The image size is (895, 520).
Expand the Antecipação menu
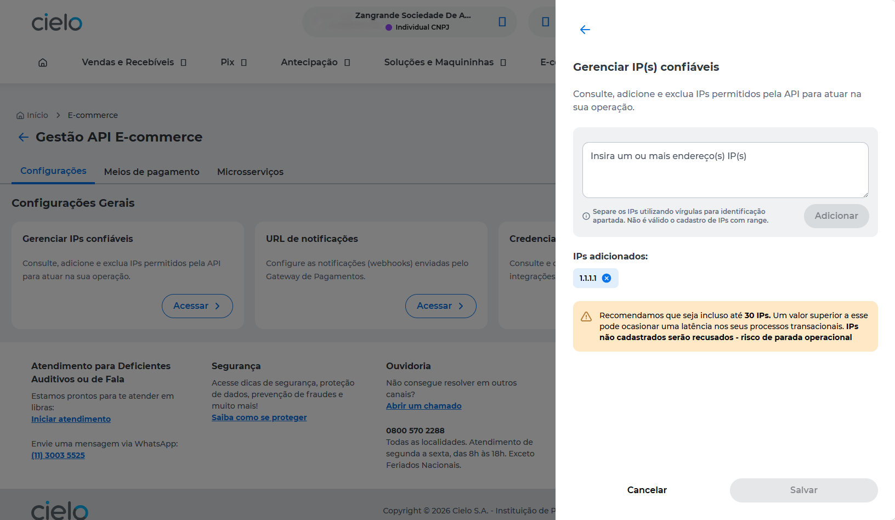(315, 63)
